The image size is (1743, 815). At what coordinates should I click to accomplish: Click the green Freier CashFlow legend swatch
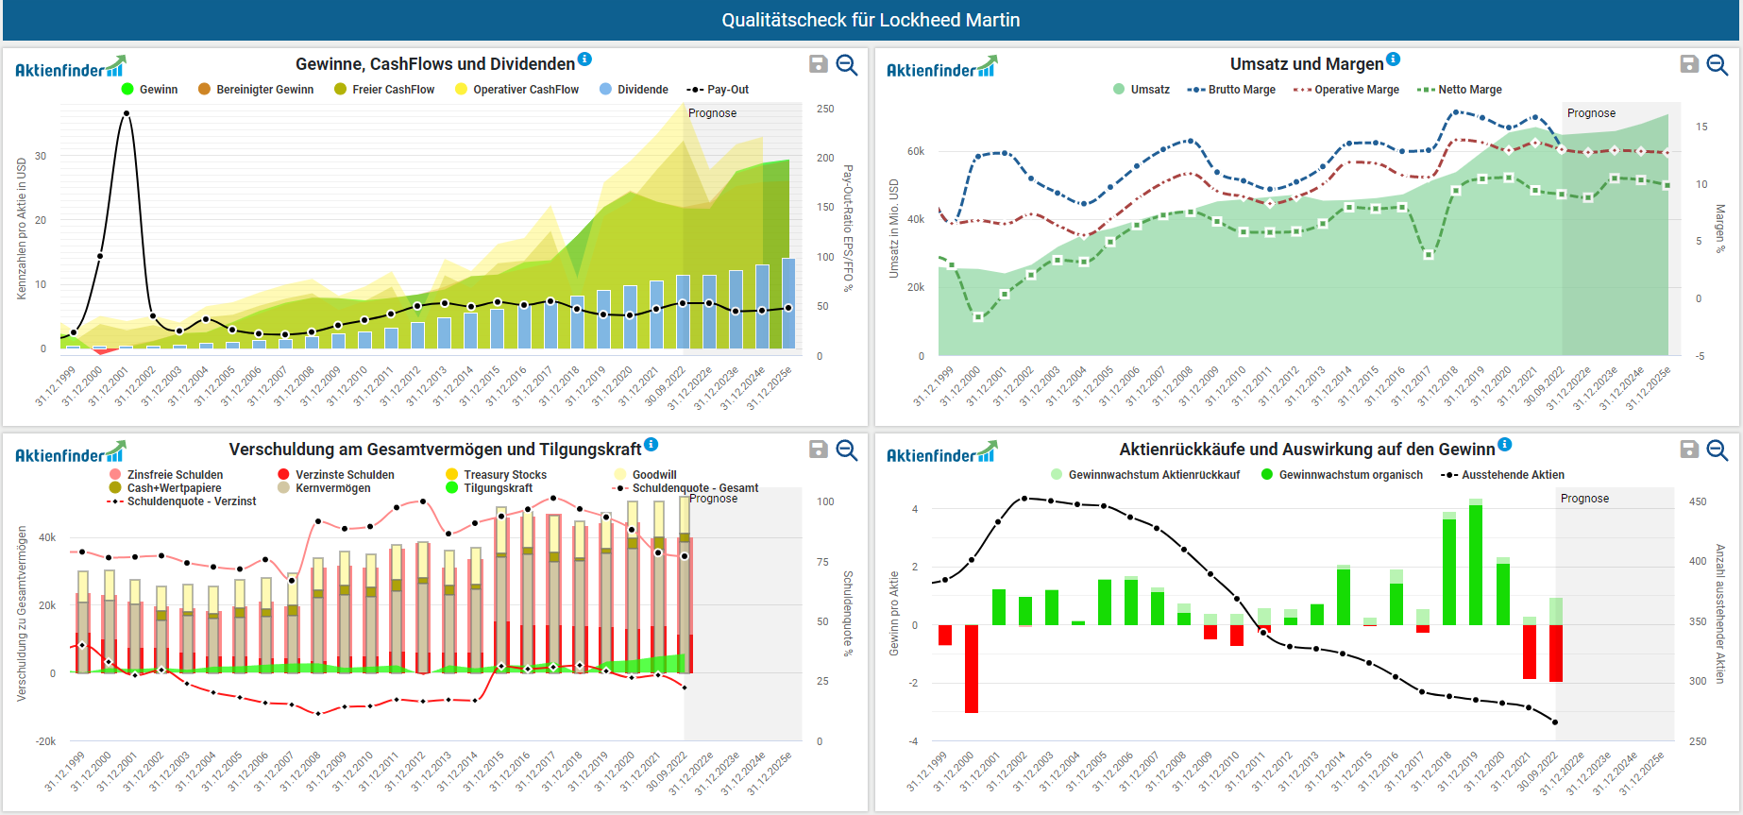(341, 90)
